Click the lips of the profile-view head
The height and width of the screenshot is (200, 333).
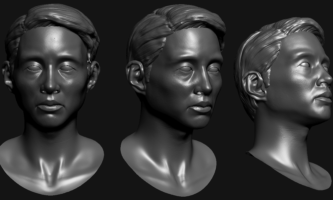tap(325, 98)
